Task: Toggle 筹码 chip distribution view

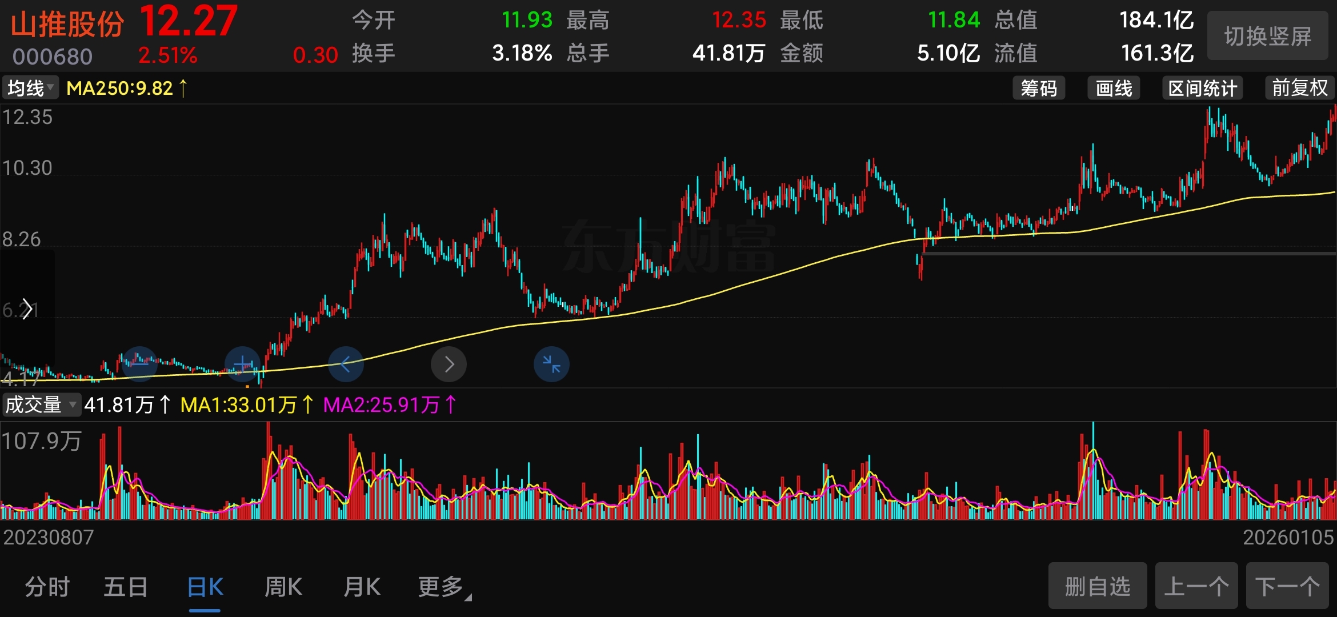Action: point(1038,89)
